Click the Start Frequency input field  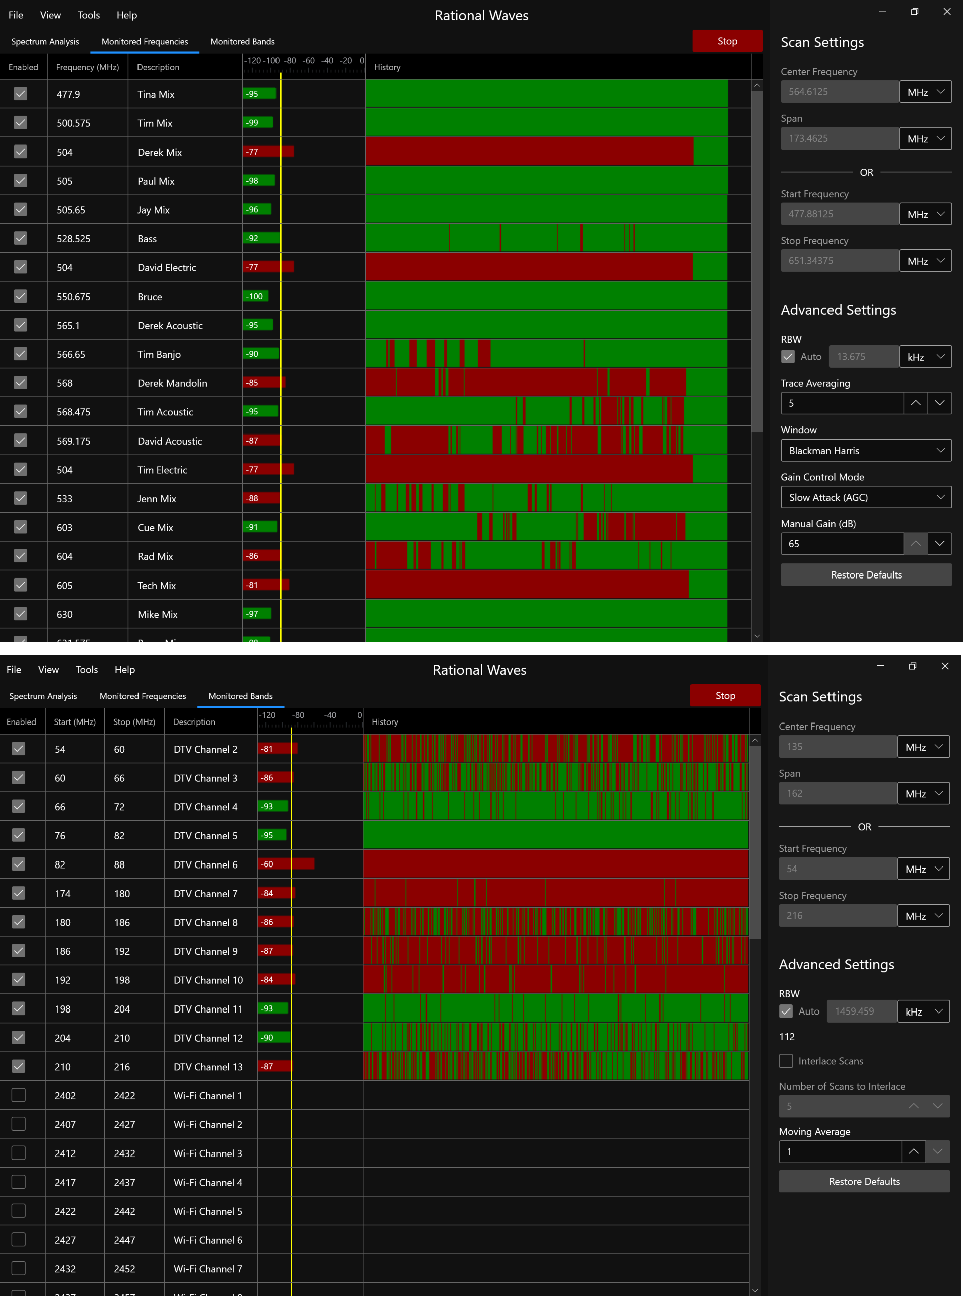pos(840,214)
